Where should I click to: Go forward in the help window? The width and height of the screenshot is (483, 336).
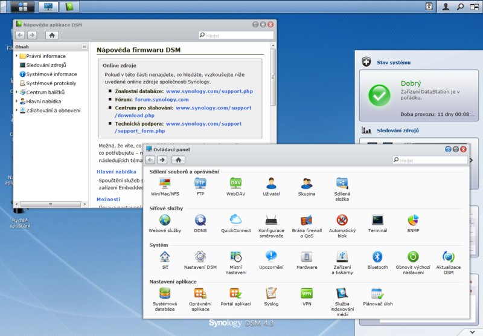pyautogui.click(x=32, y=35)
